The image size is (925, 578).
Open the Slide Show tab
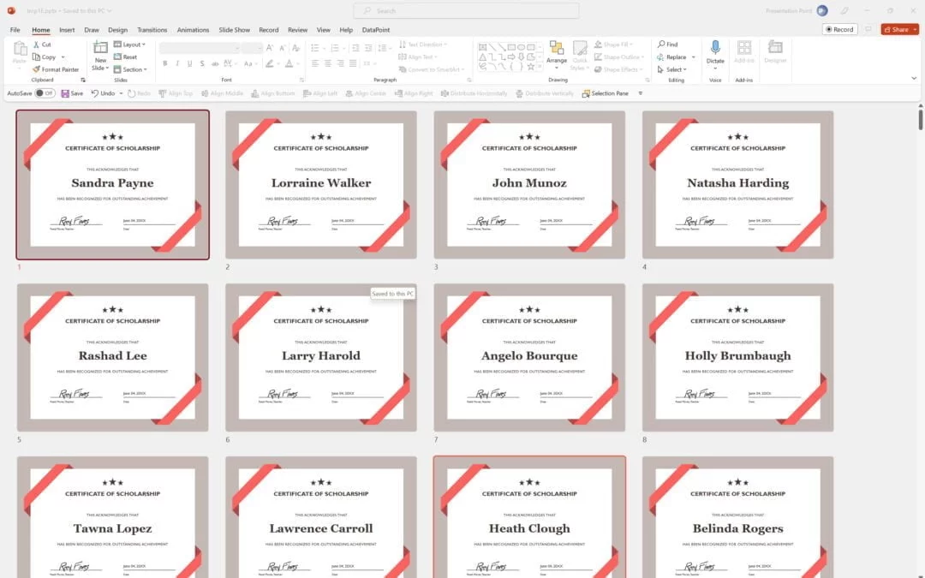coord(234,29)
